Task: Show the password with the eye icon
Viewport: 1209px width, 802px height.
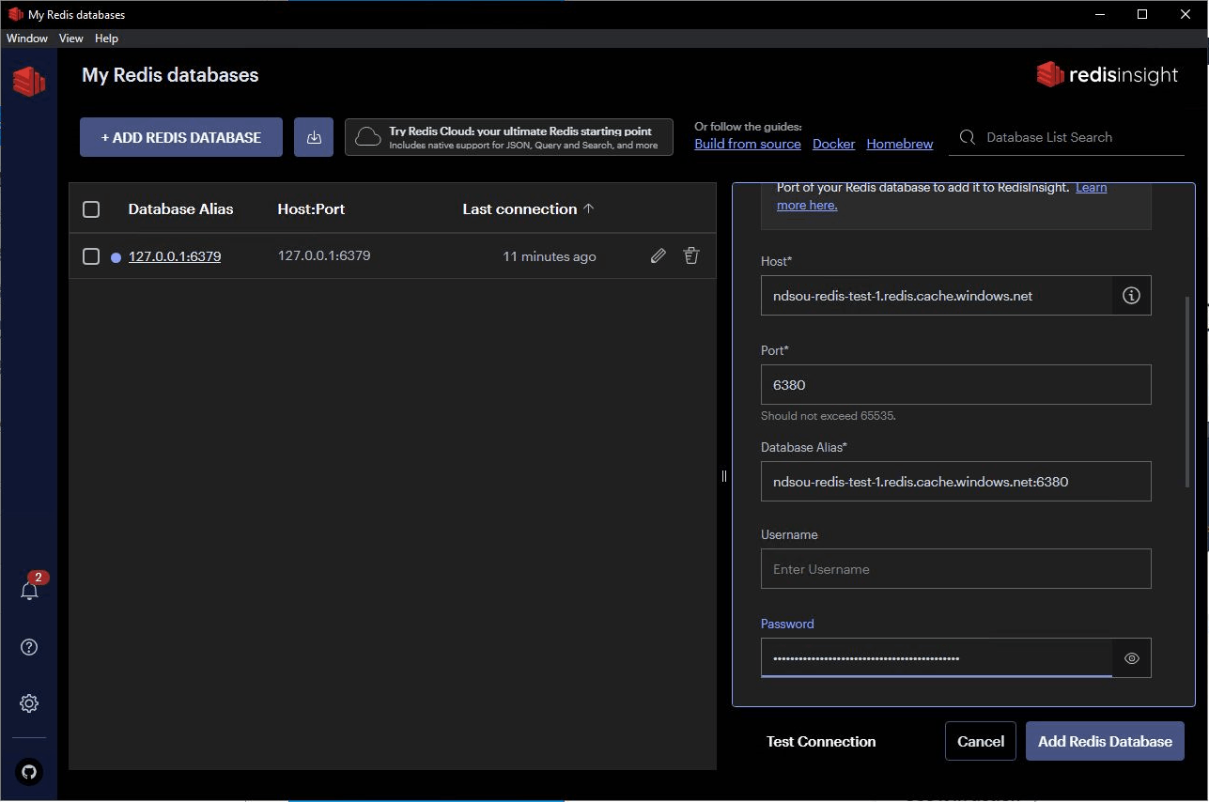Action: (1132, 658)
